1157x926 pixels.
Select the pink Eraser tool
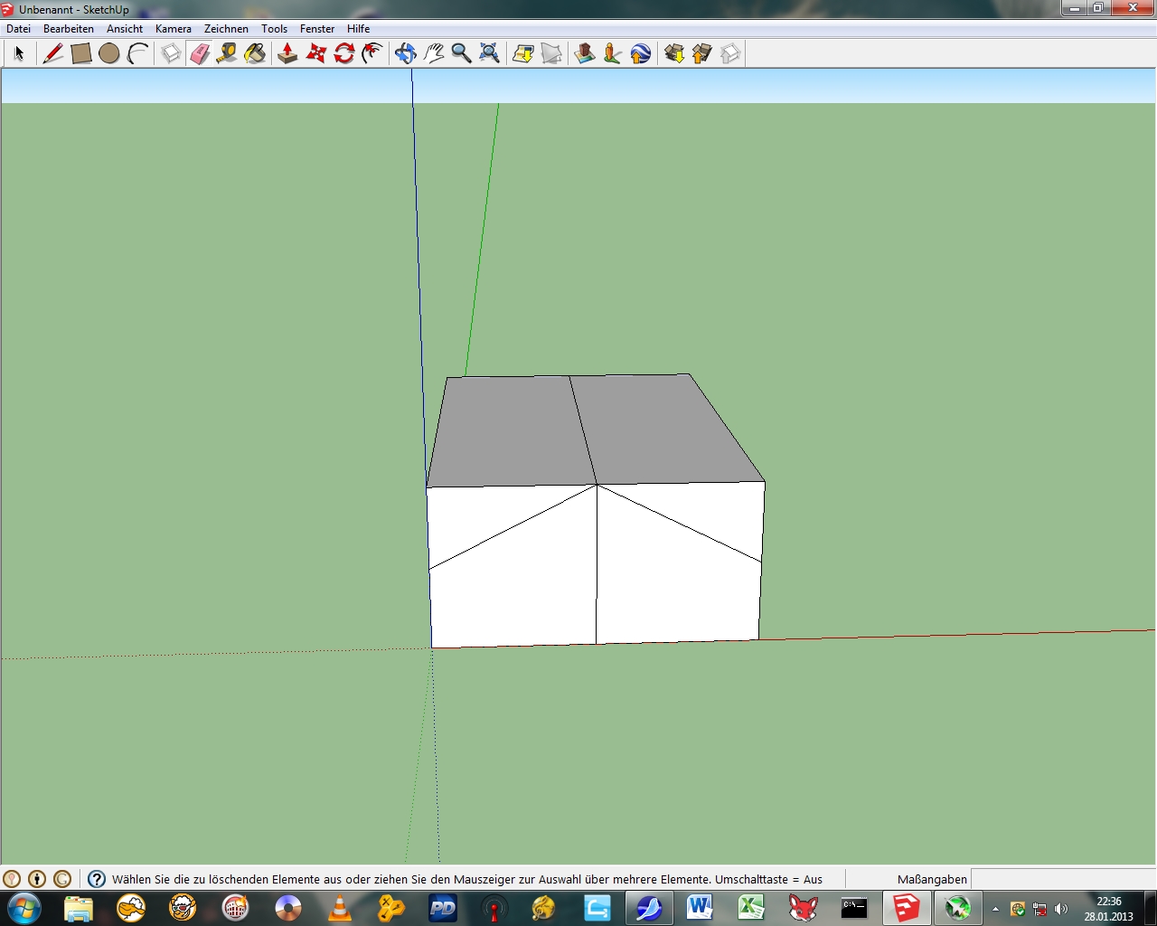pos(199,53)
